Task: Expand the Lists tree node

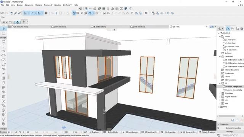Action: tap(220, 100)
